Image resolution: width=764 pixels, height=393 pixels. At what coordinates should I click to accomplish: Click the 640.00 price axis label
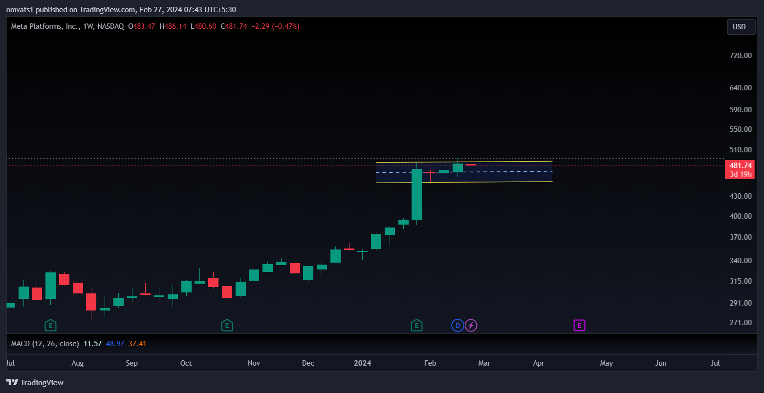741,88
